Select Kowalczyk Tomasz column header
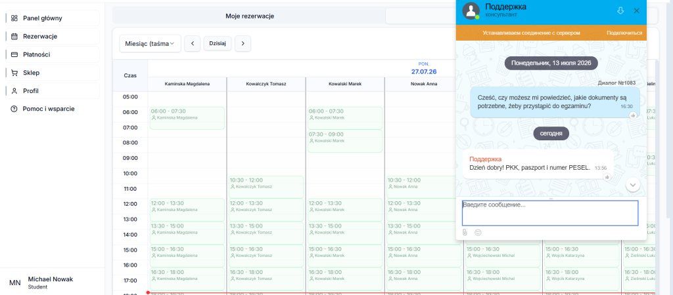 click(266, 84)
